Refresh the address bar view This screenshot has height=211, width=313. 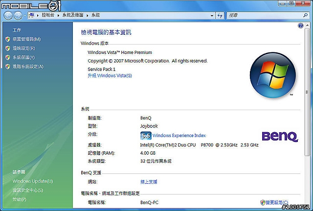click(220, 15)
